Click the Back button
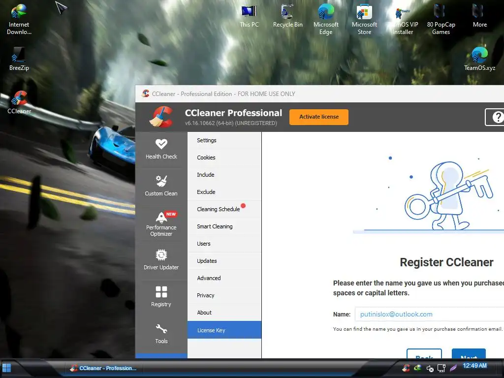Viewport: 504px width, 378px height. (x=424, y=353)
